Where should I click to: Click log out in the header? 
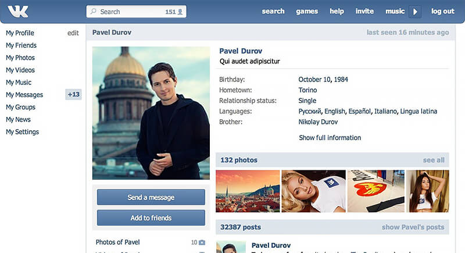tap(443, 11)
